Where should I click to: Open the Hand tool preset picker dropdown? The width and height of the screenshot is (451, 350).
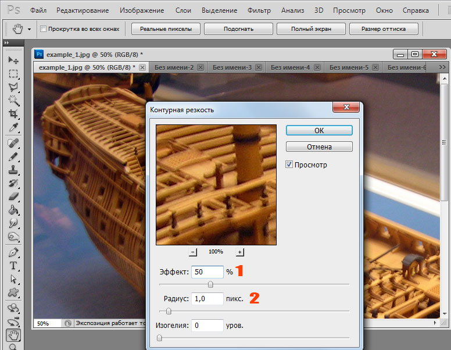pyautogui.click(x=28, y=29)
